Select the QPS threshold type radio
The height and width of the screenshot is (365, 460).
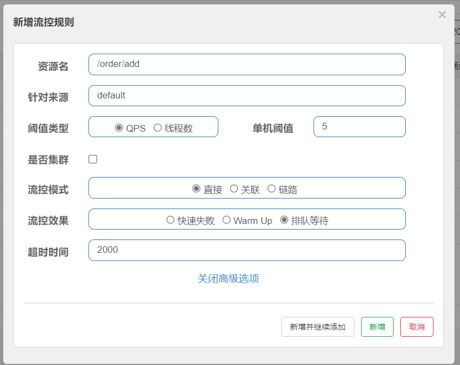(x=119, y=128)
